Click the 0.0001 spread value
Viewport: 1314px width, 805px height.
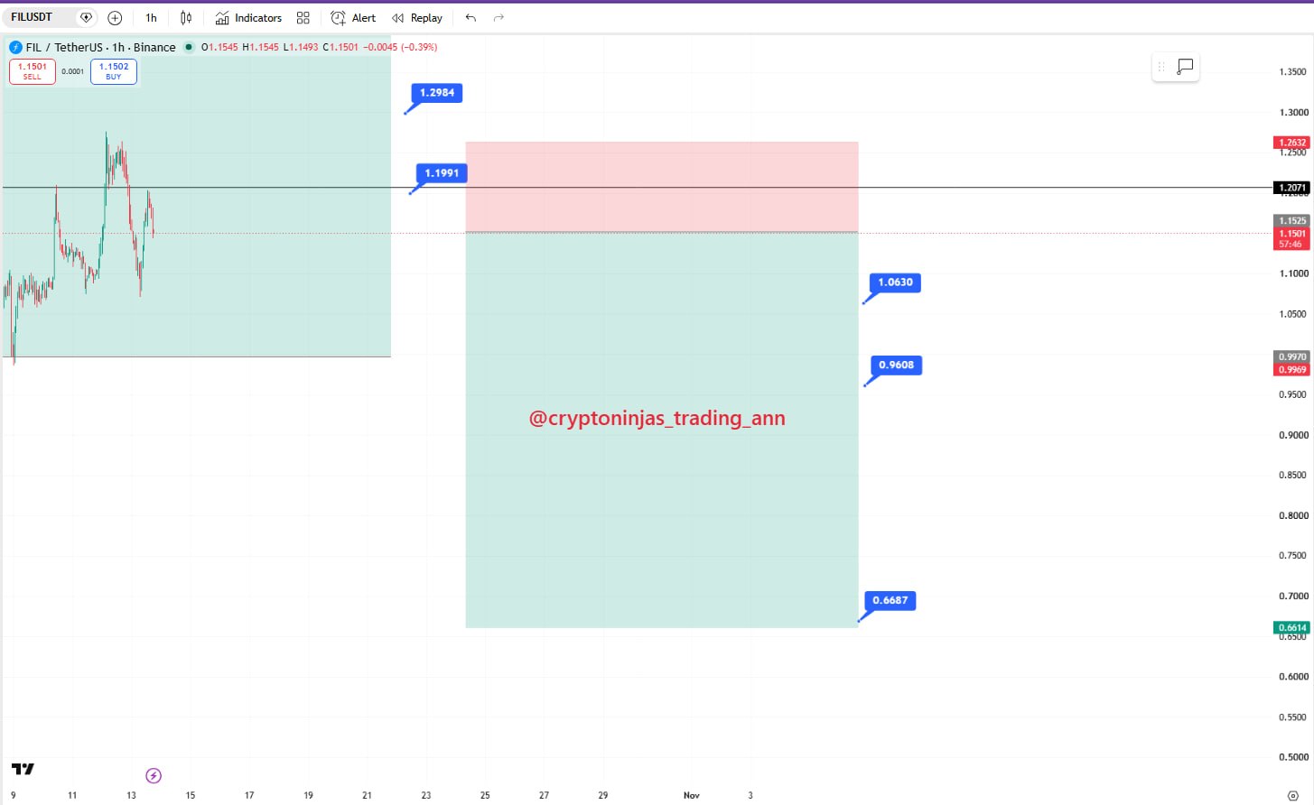click(73, 71)
